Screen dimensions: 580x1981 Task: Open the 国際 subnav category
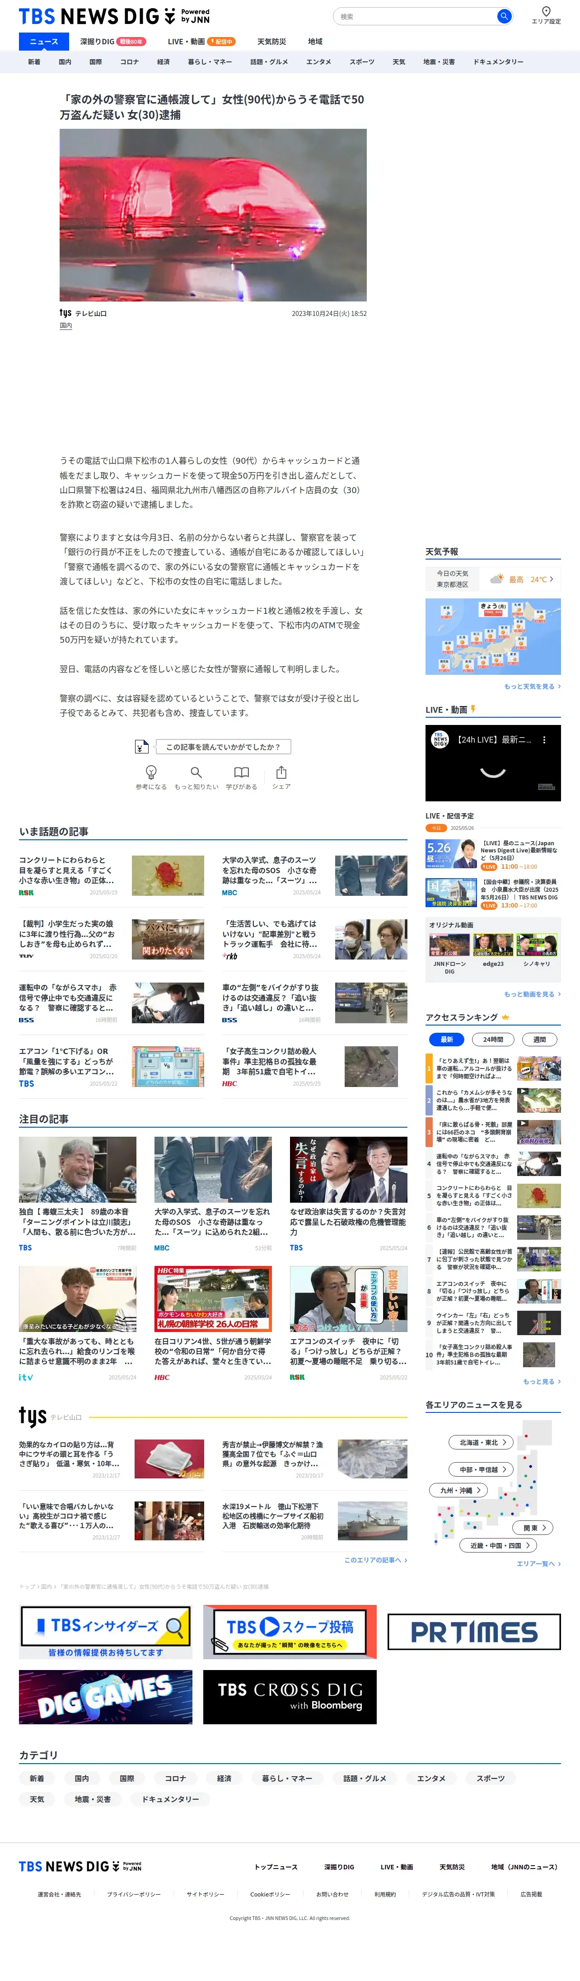[x=95, y=61]
